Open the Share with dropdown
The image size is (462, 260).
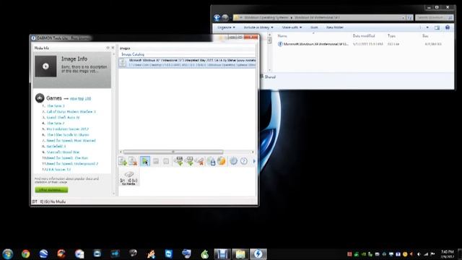[292, 27]
